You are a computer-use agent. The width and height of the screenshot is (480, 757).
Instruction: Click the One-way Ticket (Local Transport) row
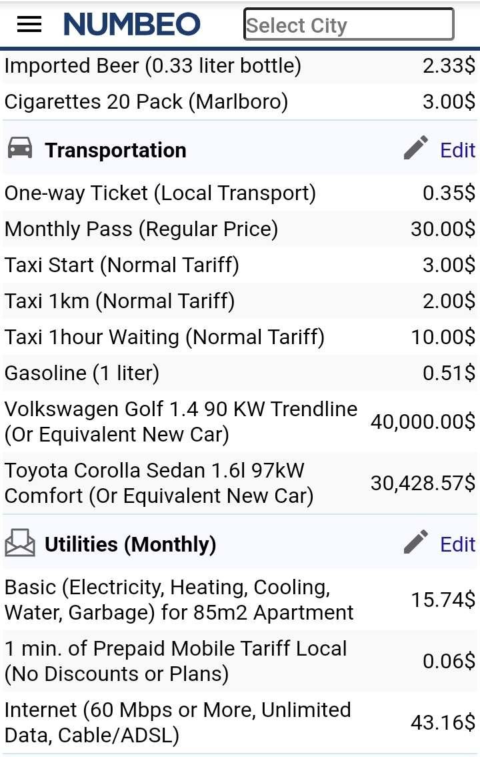[240, 193]
